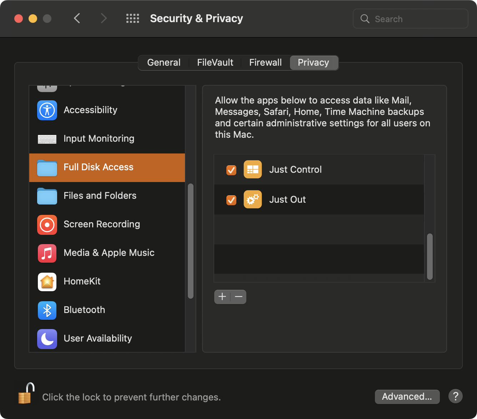Click the HomeKit house icon
The image size is (477, 419).
47,282
